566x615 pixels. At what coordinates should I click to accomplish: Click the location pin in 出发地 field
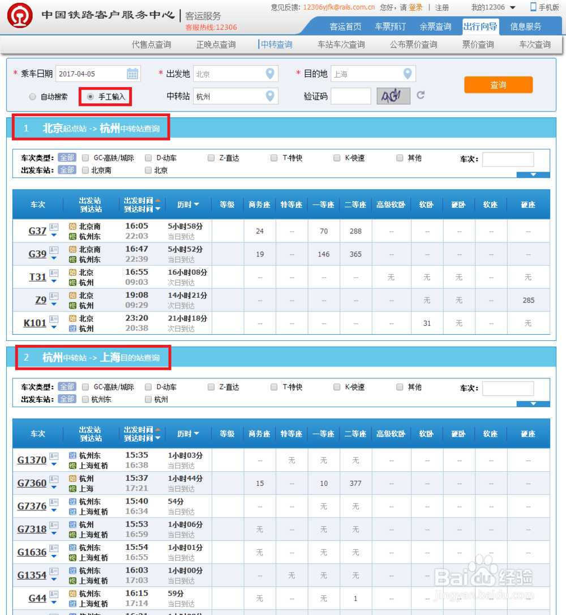click(271, 74)
